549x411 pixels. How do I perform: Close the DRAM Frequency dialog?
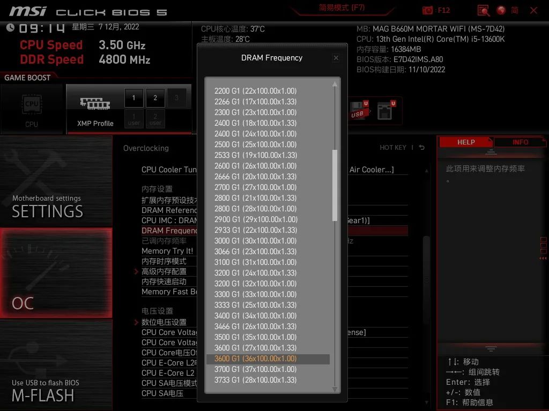[336, 58]
